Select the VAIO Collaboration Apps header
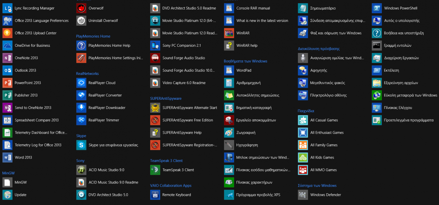The height and width of the screenshot is (205, 439). pyautogui.click(x=170, y=185)
